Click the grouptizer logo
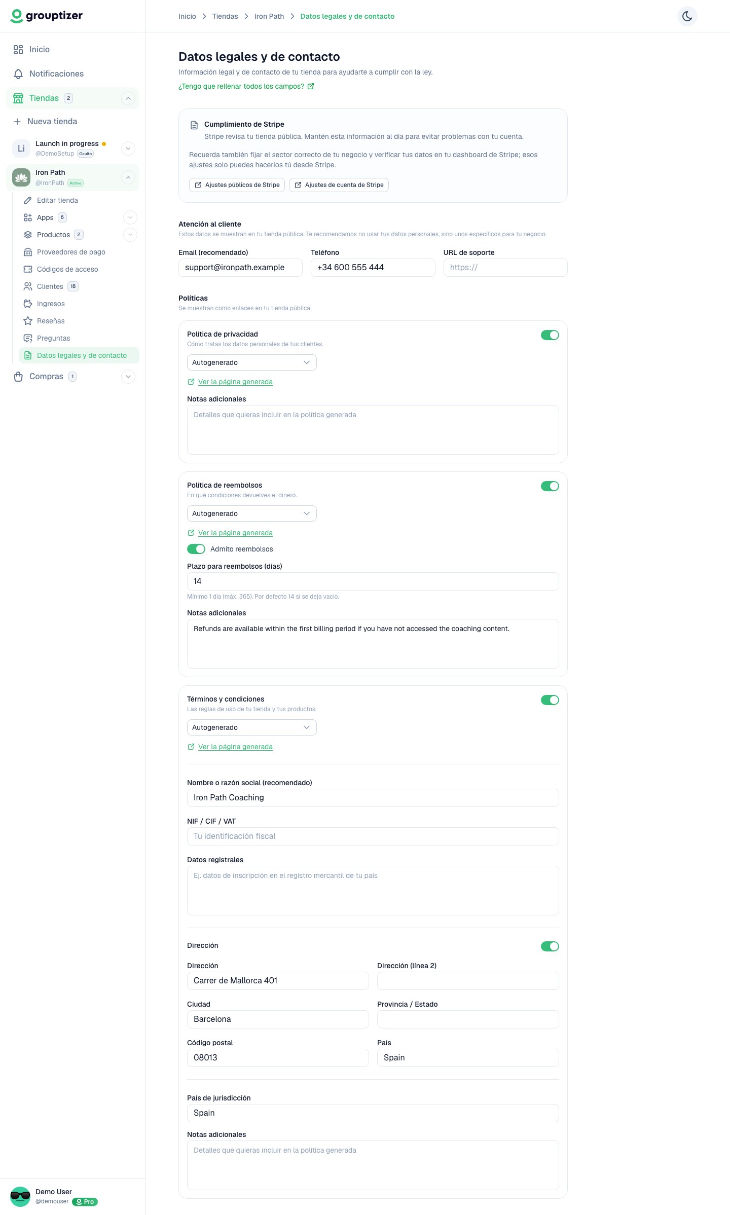The height and width of the screenshot is (1215, 730). click(x=47, y=16)
